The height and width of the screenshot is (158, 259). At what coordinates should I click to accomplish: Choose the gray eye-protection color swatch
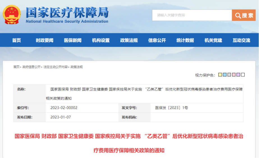pyautogui.click(x=229, y=75)
